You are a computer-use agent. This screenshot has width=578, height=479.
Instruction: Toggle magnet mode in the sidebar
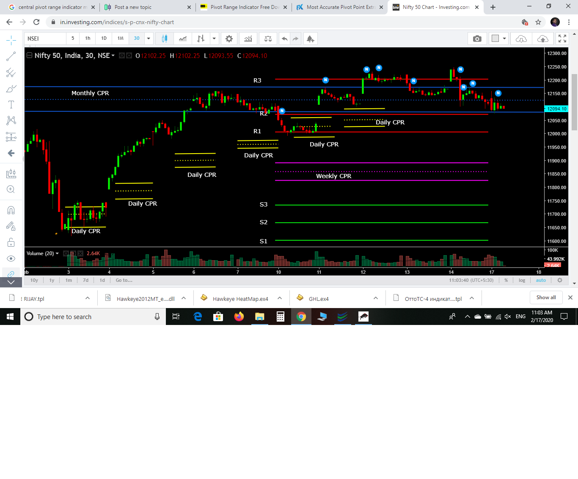point(11,210)
